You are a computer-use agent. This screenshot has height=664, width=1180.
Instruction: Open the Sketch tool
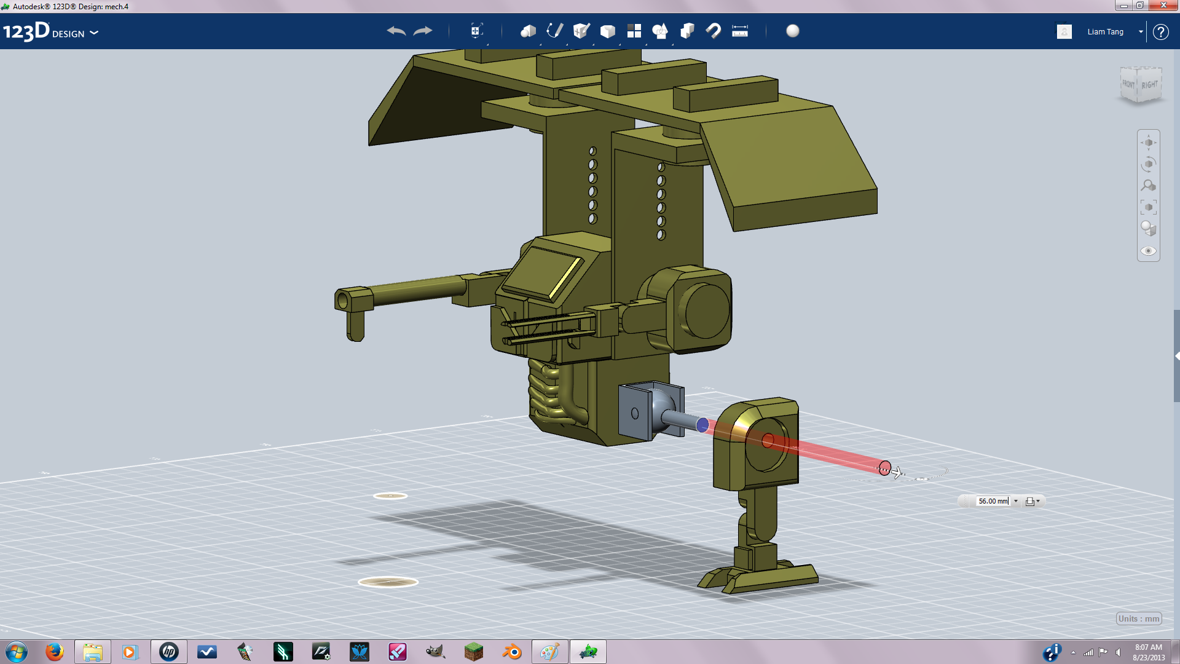[x=554, y=31]
